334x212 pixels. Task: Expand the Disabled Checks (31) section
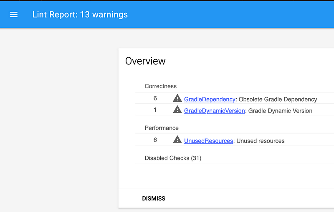pyautogui.click(x=173, y=158)
